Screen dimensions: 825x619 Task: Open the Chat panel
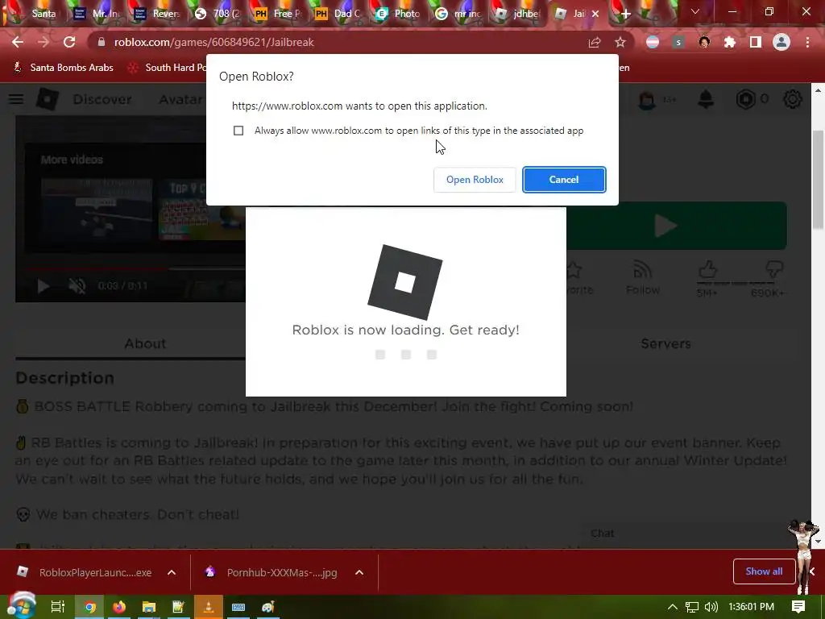pos(603,534)
